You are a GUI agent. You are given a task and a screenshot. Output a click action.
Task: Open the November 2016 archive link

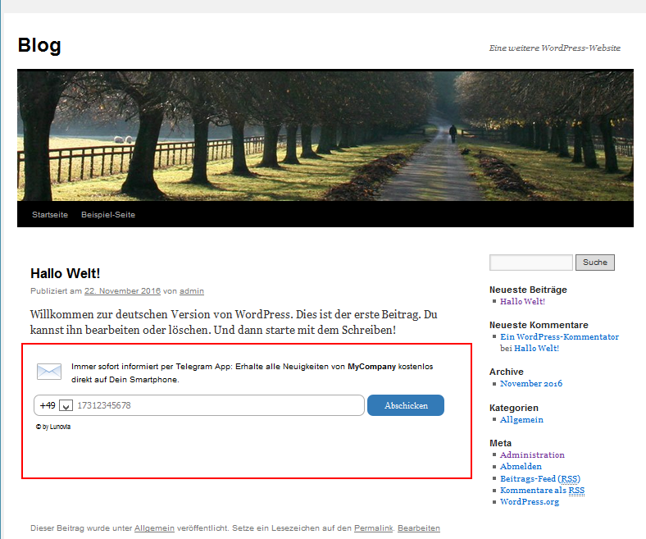pos(531,384)
